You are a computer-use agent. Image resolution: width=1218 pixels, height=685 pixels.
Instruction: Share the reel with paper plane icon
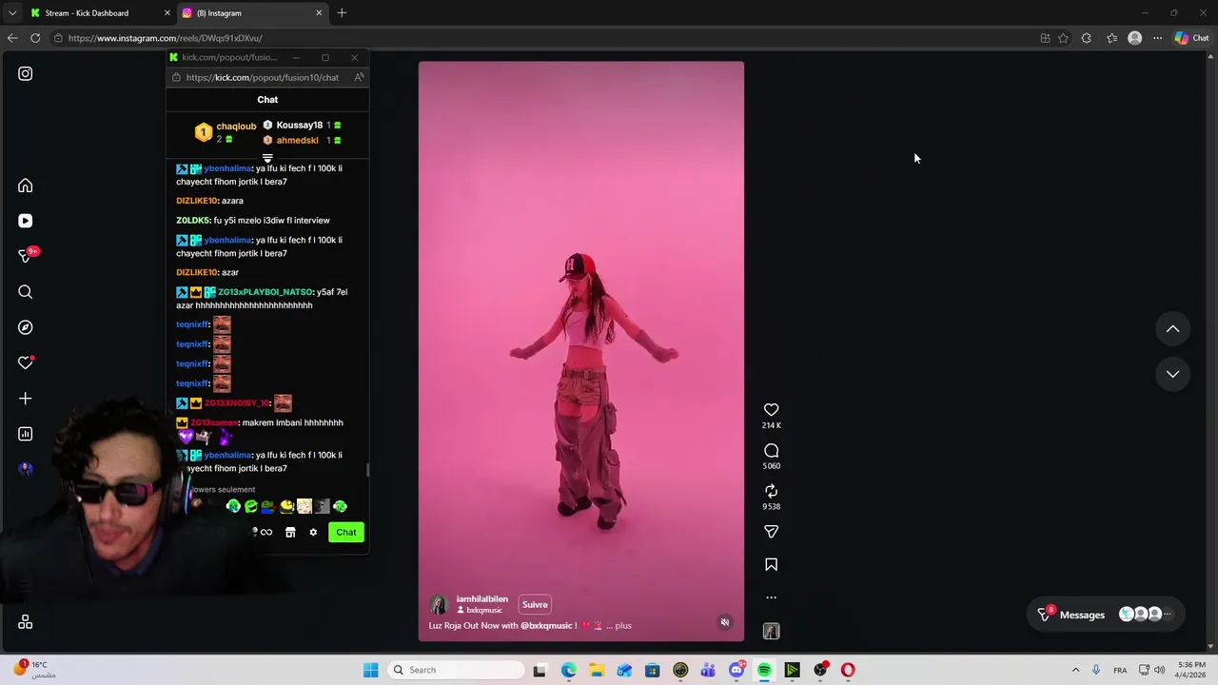coord(772,532)
